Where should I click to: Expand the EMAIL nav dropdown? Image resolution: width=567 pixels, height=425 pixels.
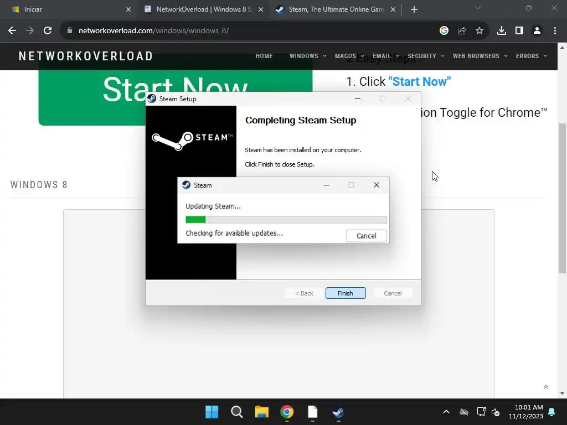click(385, 56)
